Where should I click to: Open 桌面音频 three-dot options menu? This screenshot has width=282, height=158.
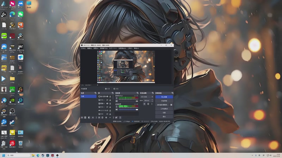coord(117,107)
